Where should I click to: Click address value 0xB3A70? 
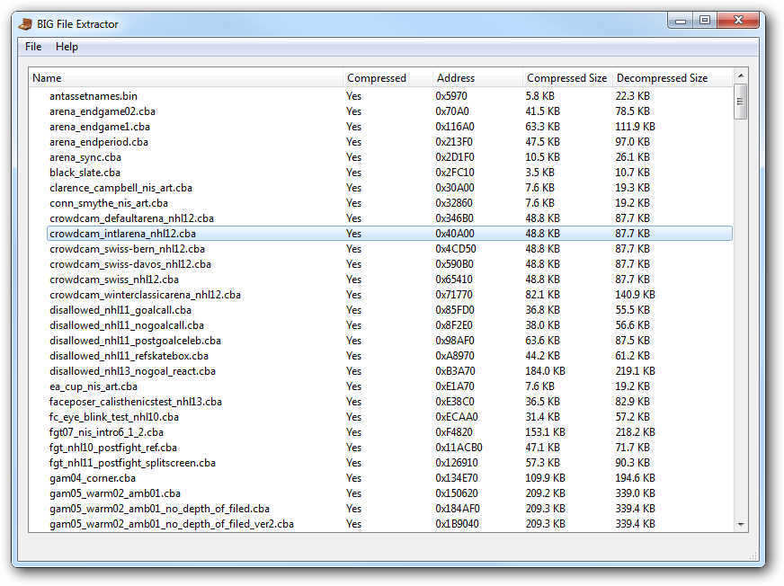click(455, 371)
